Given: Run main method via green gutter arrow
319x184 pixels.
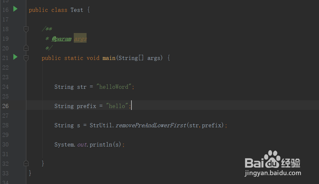Looking at the screenshot, I should (x=15, y=57).
